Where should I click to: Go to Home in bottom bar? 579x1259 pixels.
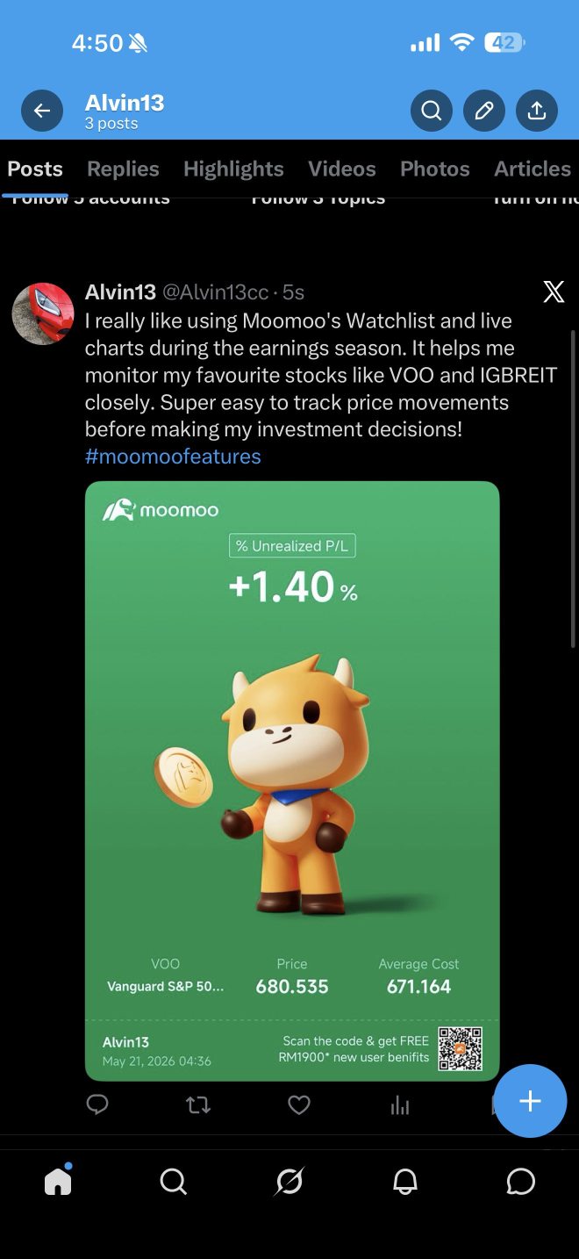point(58,1181)
